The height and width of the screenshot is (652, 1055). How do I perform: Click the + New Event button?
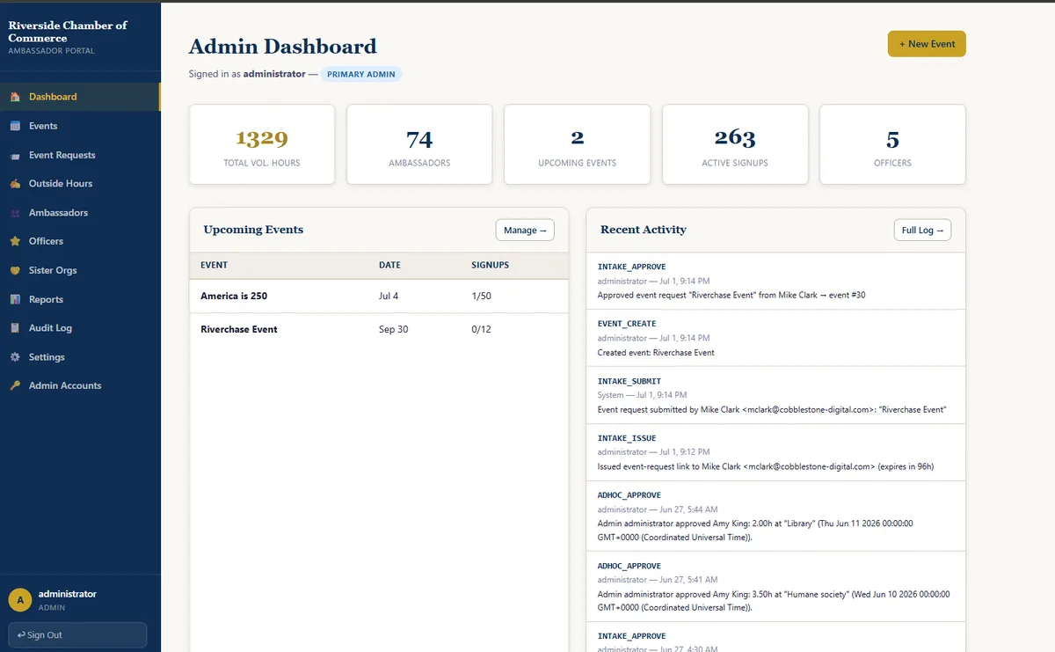coord(927,44)
